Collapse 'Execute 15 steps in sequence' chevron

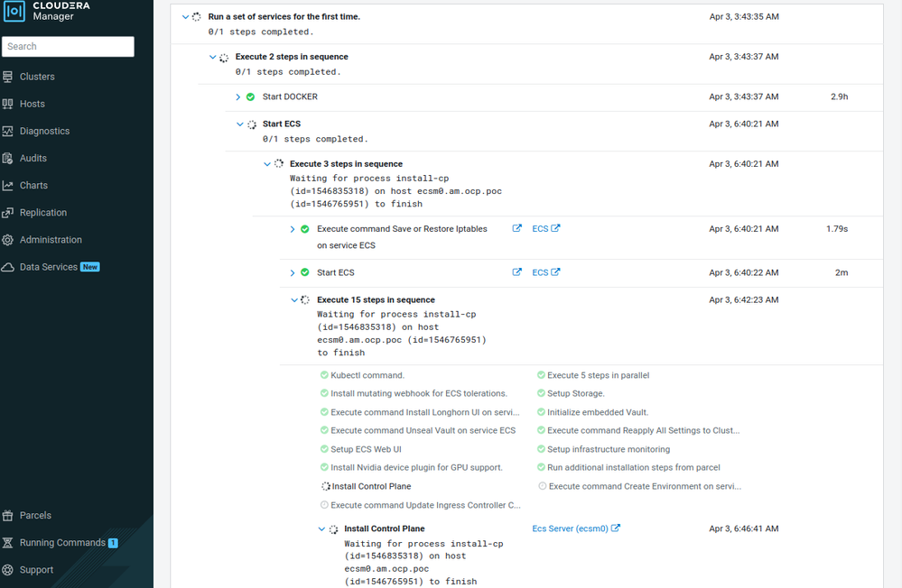294,300
